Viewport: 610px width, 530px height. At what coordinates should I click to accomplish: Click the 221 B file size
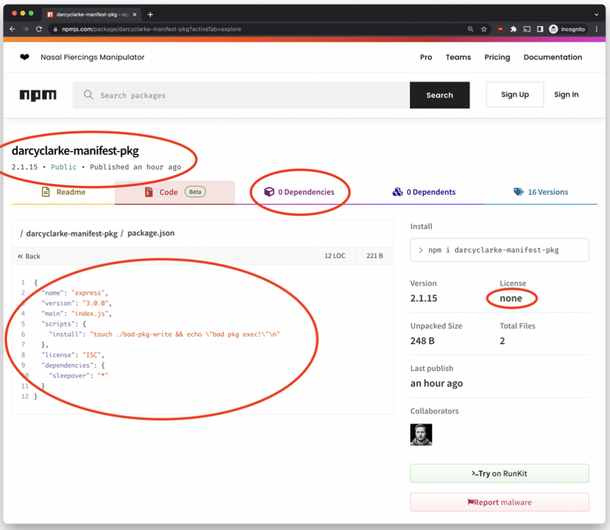tap(374, 256)
